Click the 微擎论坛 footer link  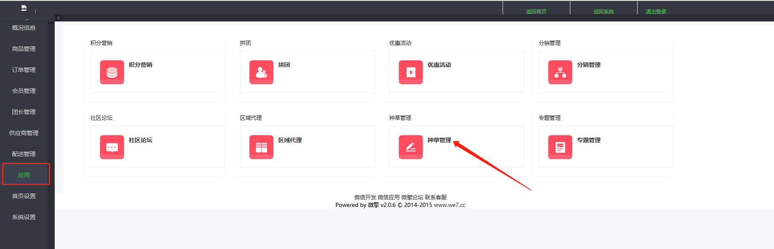pos(412,197)
